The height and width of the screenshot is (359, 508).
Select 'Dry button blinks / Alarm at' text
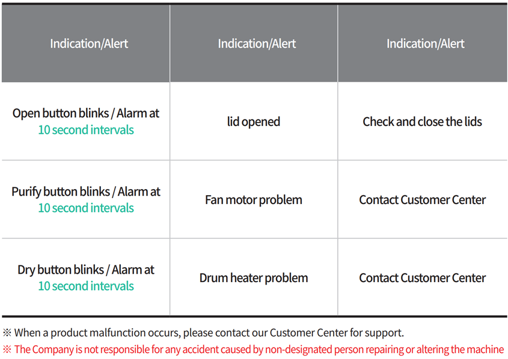tap(86, 270)
